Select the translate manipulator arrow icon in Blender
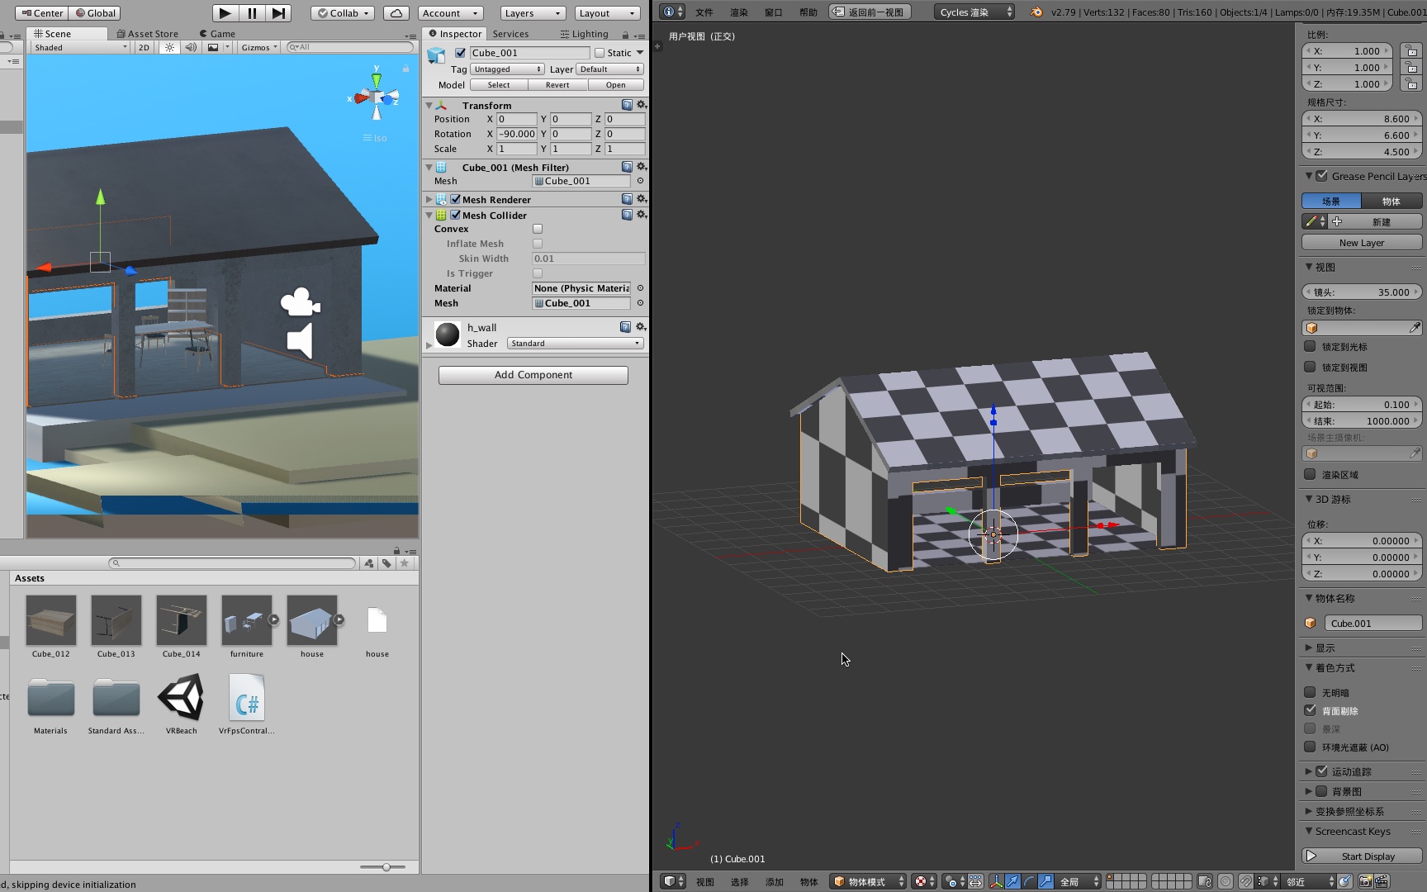Image resolution: width=1427 pixels, height=892 pixels. coord(1013,881)
